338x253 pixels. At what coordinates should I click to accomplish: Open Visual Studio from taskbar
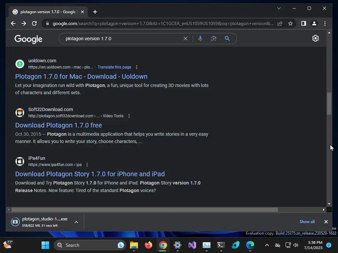tap(192, 245)
